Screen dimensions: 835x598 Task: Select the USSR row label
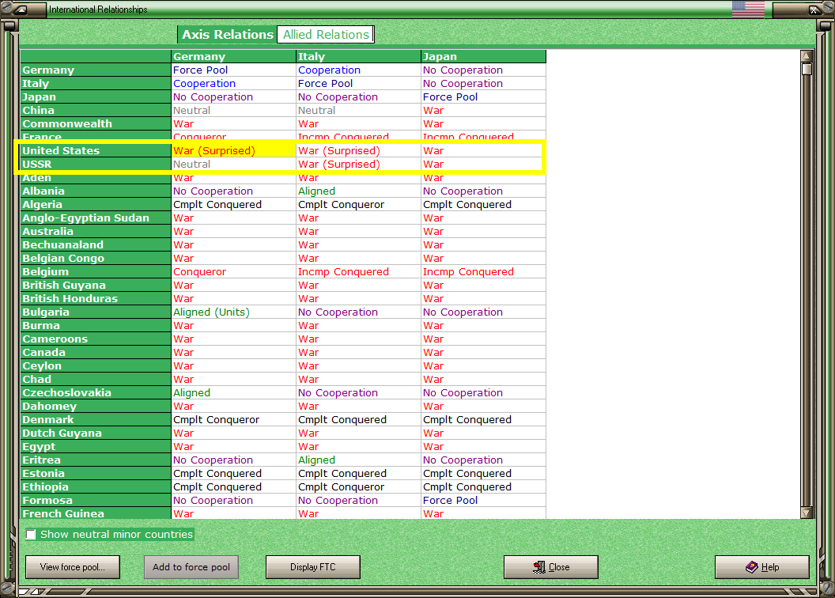click(96, 164)
